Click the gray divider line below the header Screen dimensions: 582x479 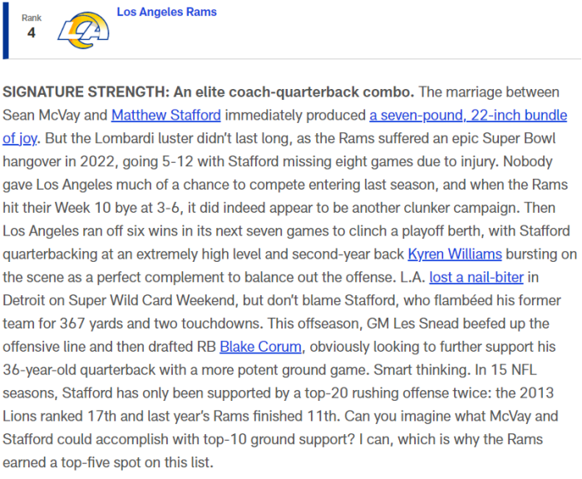click(x=294, y=59)
